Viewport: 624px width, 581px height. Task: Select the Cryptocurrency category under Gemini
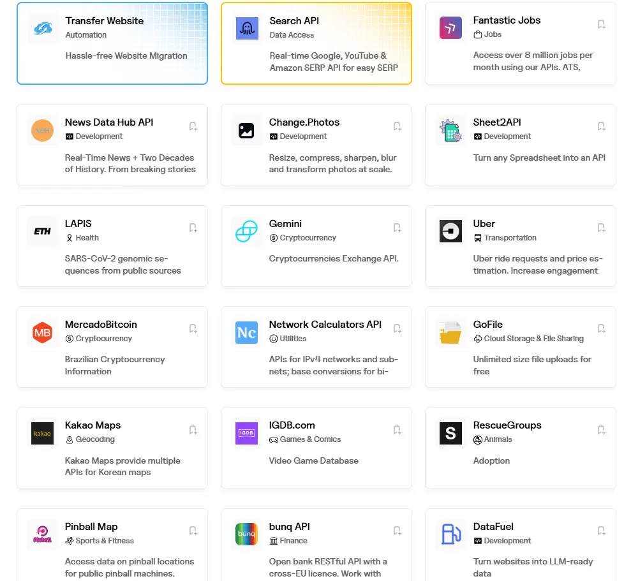303,238
